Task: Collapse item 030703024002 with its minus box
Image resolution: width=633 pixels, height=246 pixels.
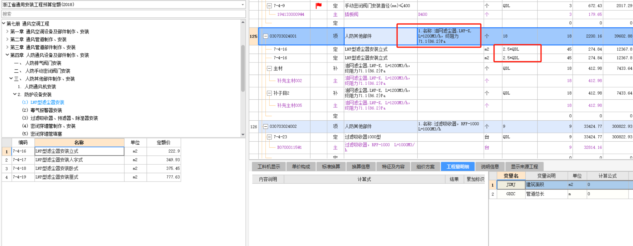Action: [265, 126]
